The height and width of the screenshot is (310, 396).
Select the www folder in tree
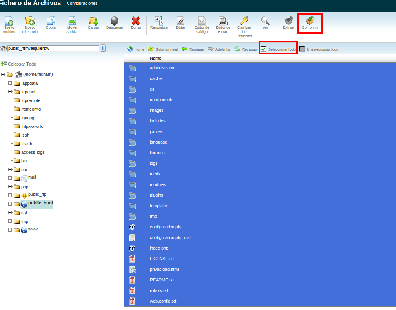[x=33, y=229]
